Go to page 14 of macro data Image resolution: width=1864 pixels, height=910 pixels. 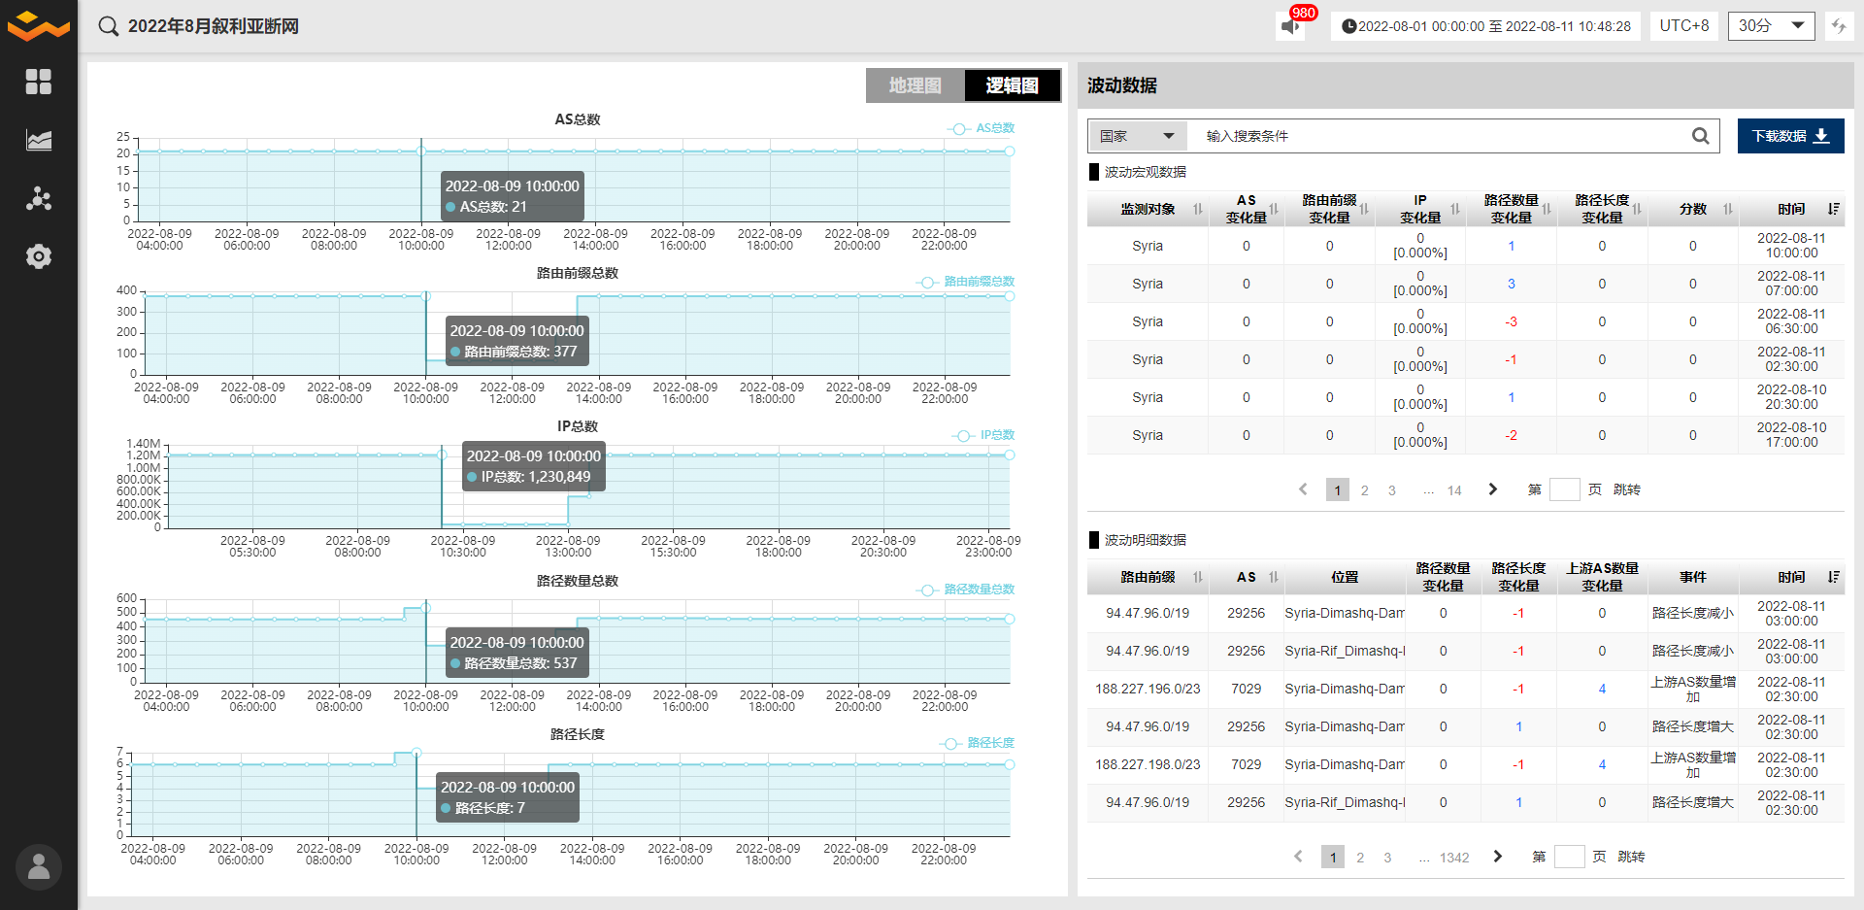(x=1453, y=490)
